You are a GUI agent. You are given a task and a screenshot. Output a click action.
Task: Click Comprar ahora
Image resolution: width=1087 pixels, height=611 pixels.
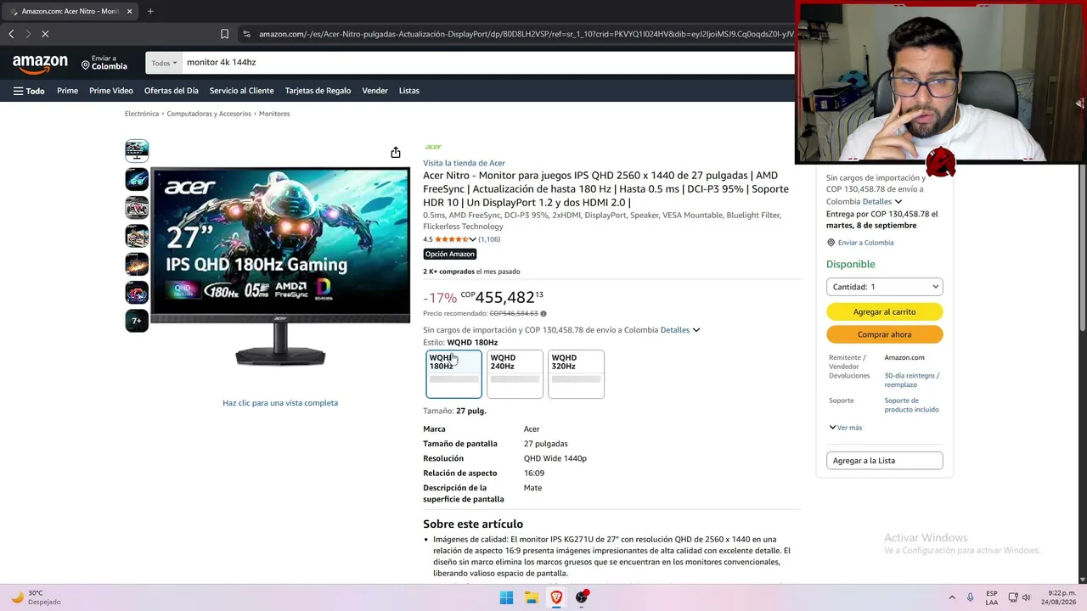[x=884, y=334]
